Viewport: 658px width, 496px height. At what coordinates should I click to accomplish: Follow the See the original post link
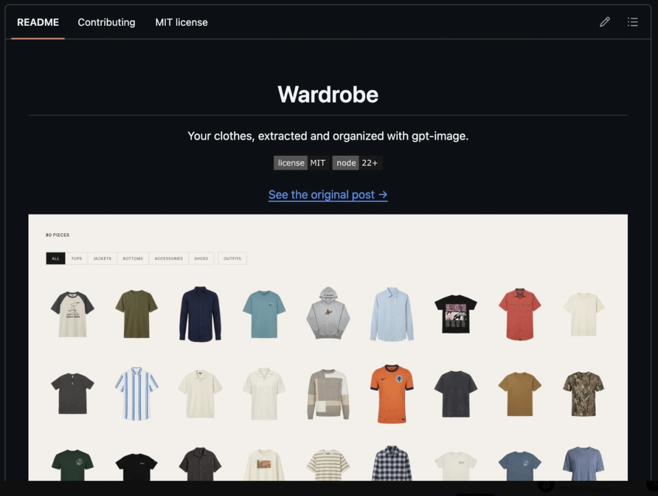pos(328,195)
